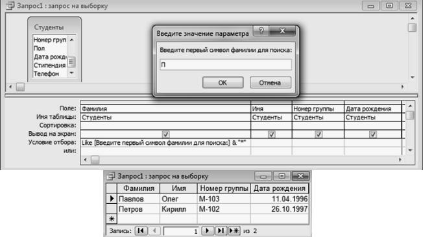Viewport: 423px width, 237px height.
Task: Click Имя cell in Поле row
Action: pos(271,108)
